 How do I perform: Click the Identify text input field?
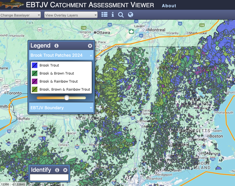tap(49, 177)
